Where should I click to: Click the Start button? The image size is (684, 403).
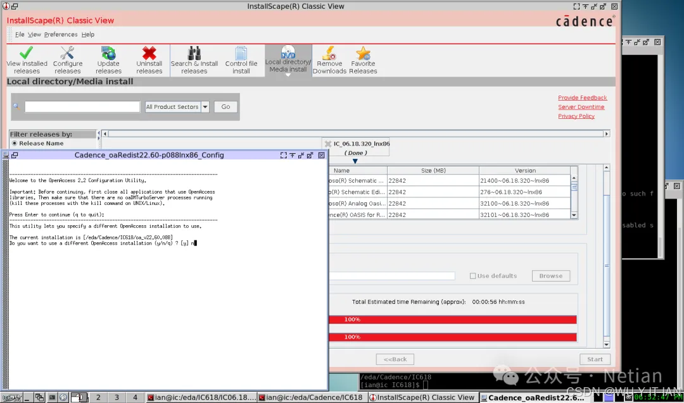(x=595, y=359)
